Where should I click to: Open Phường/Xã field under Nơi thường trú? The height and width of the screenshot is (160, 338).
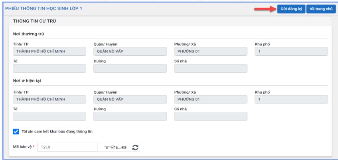pos(211,51)
